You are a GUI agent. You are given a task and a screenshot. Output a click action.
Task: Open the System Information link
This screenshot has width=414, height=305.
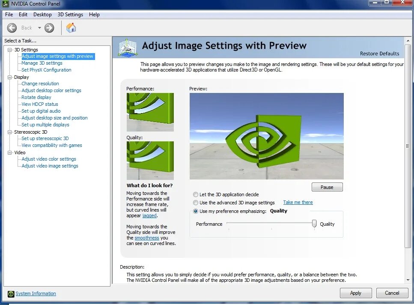[36, 293]
